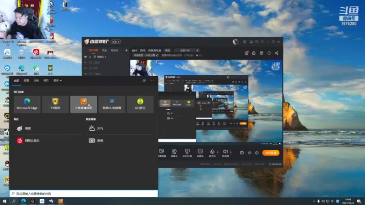365x205 pixels.
Task: Switch to the first scene tab in 直播伴侣
Action: point(94,50)
